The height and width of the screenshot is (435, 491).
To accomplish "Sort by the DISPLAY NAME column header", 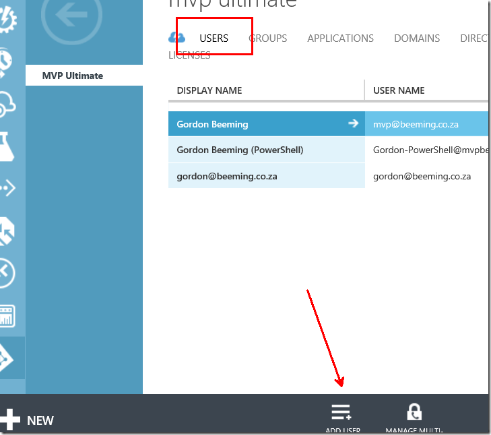I will (209, 90).
